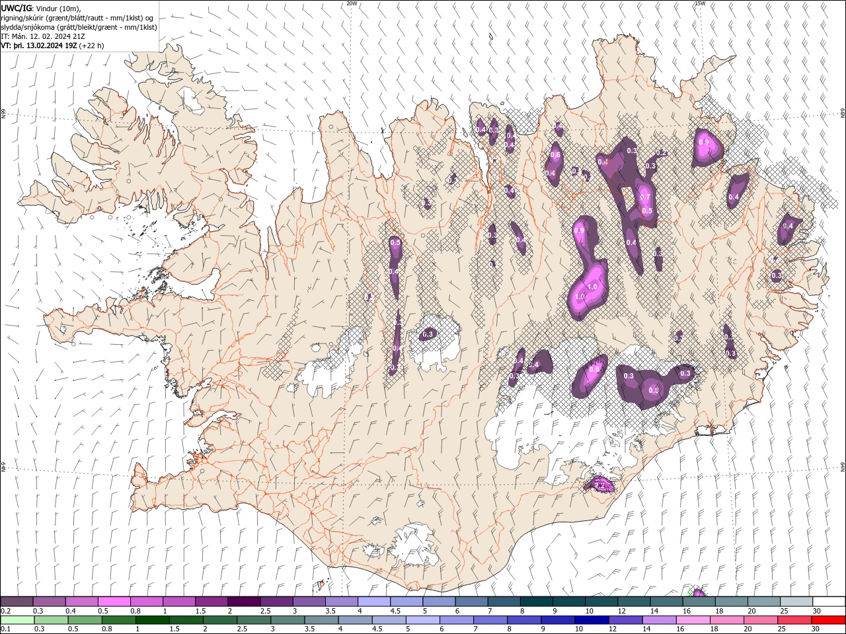
Task: Click the 20W longitude label
Action: coord(352,3)
